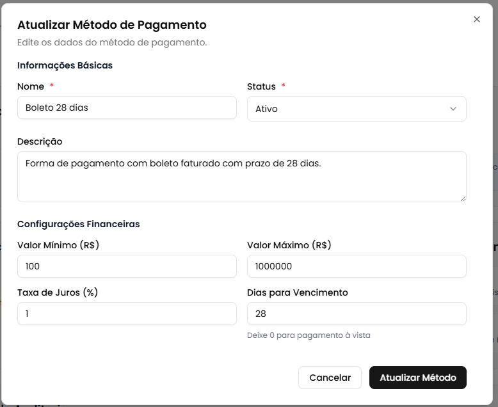Click the Valor Máximo (R$) label
Screen dimensions: 498x407
click(x=289, y=245)
